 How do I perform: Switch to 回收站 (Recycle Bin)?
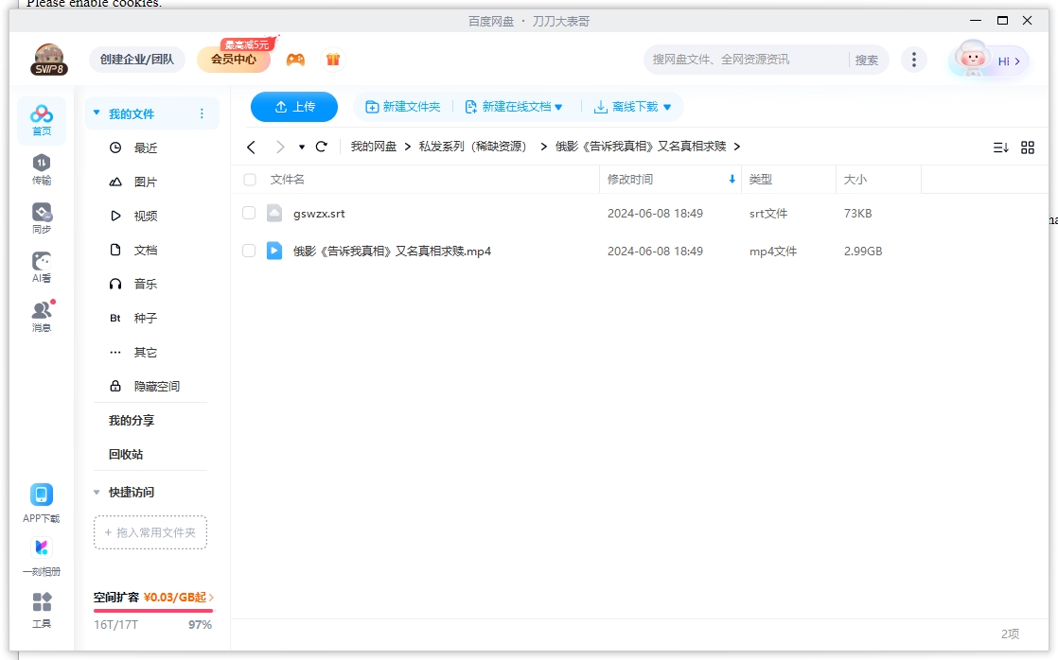pyautogui.click(x=126, y=454)
